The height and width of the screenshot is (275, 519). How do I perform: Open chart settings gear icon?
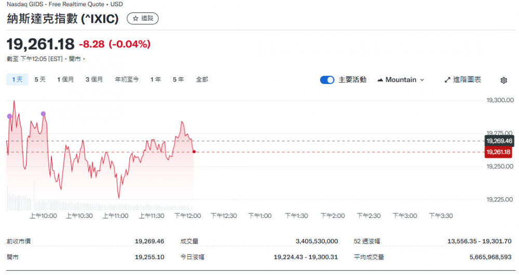point(503,80)
